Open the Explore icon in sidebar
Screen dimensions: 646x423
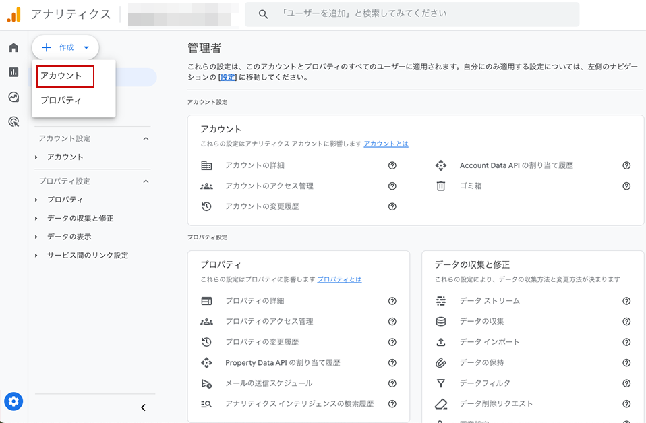point(13,97)
